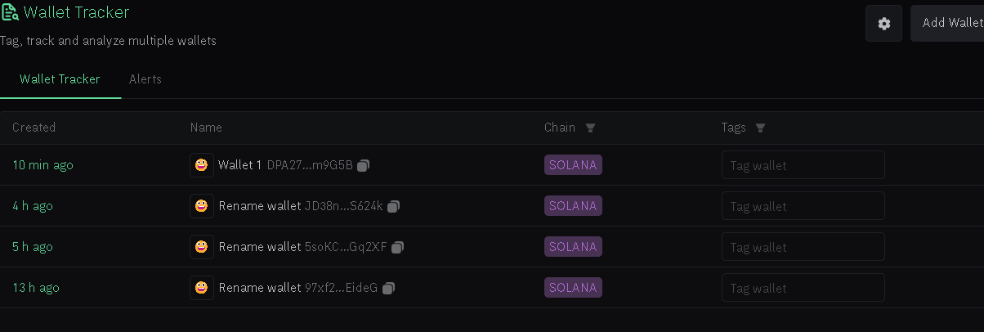Click the Wallet Tracker logo icon

10,13
